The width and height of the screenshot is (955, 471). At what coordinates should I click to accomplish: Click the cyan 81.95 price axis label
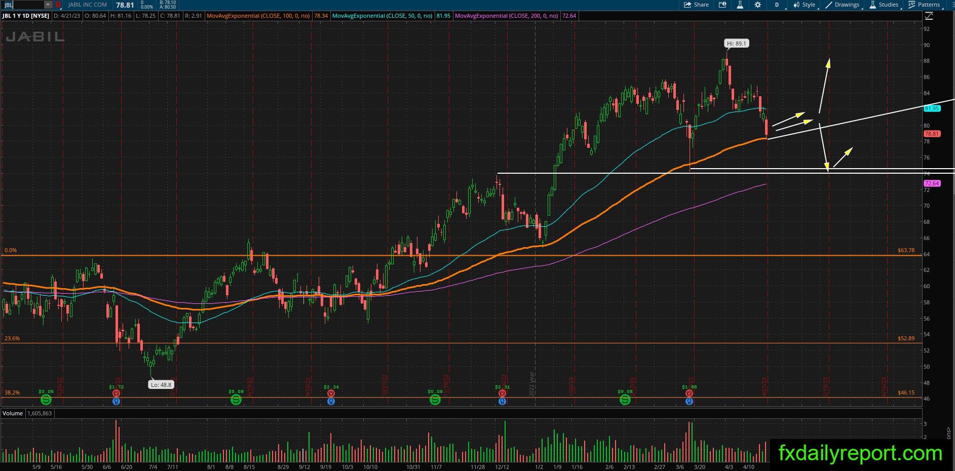(932, 108)
